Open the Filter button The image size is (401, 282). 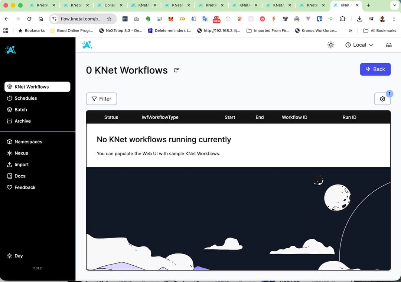(x=101, y=99)
